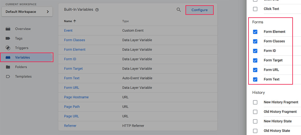Sort by Name using arrow icon
The height and width of the screenshot is (135, 301).
pos(75,21)
